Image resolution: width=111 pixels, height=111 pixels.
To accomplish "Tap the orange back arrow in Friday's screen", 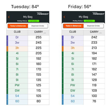I will pyautogui.click(x=64, y=17).
